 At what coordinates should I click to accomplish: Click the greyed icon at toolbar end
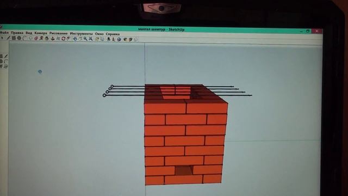pyautogui.click(x=136, y=39)
